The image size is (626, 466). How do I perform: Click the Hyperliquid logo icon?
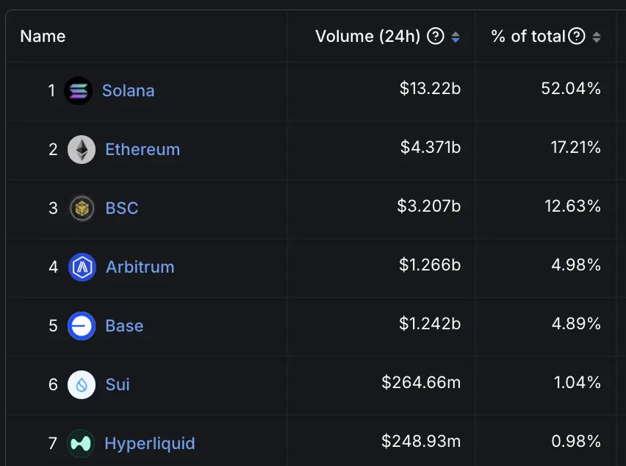[81, 443]
